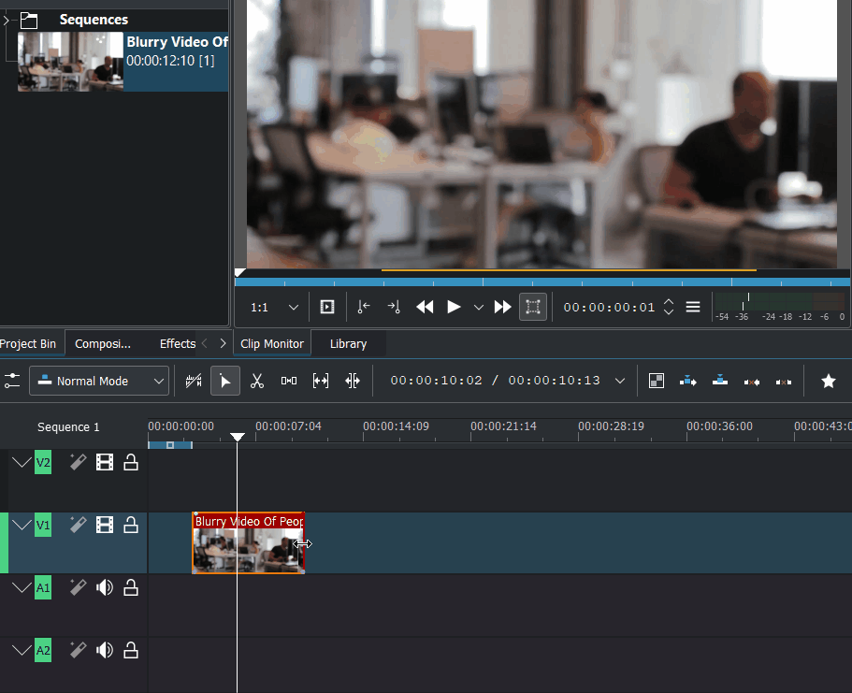Viewport: 852px width, 693px height.
Task: Collapse the A1 track
Action: pos(22,587)
